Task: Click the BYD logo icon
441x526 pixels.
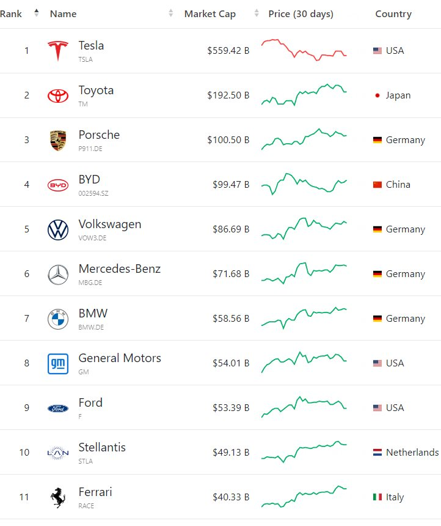Action: point(58,185)
